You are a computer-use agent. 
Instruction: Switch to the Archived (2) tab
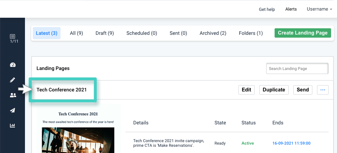[x=213, y=33]
